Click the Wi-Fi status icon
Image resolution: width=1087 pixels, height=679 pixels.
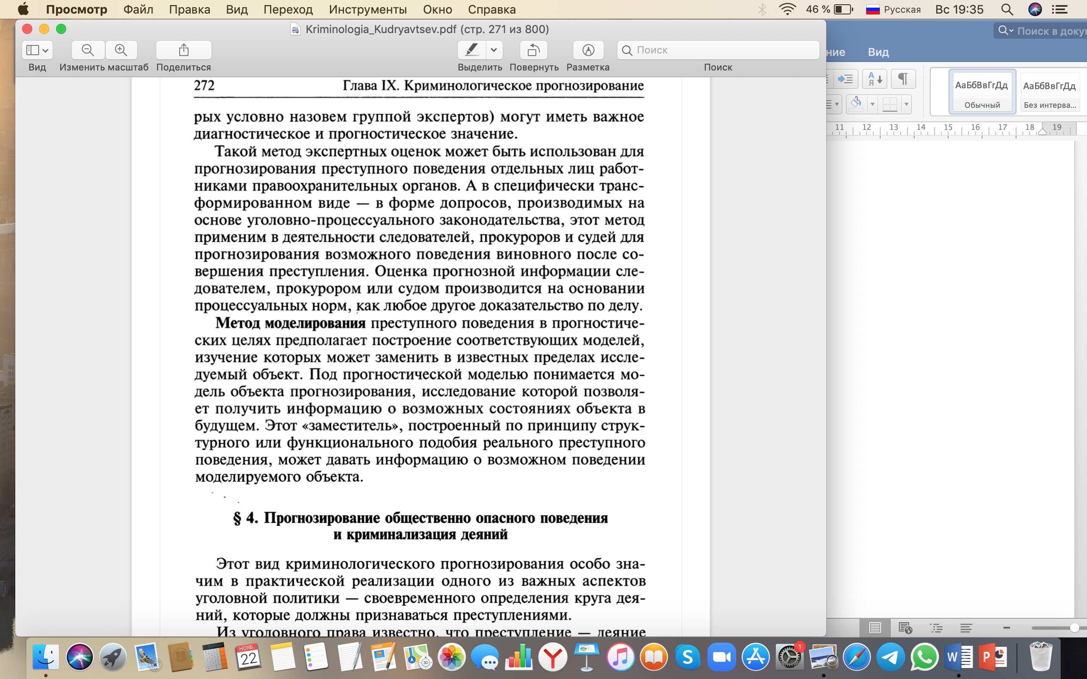tap(787, 9)
